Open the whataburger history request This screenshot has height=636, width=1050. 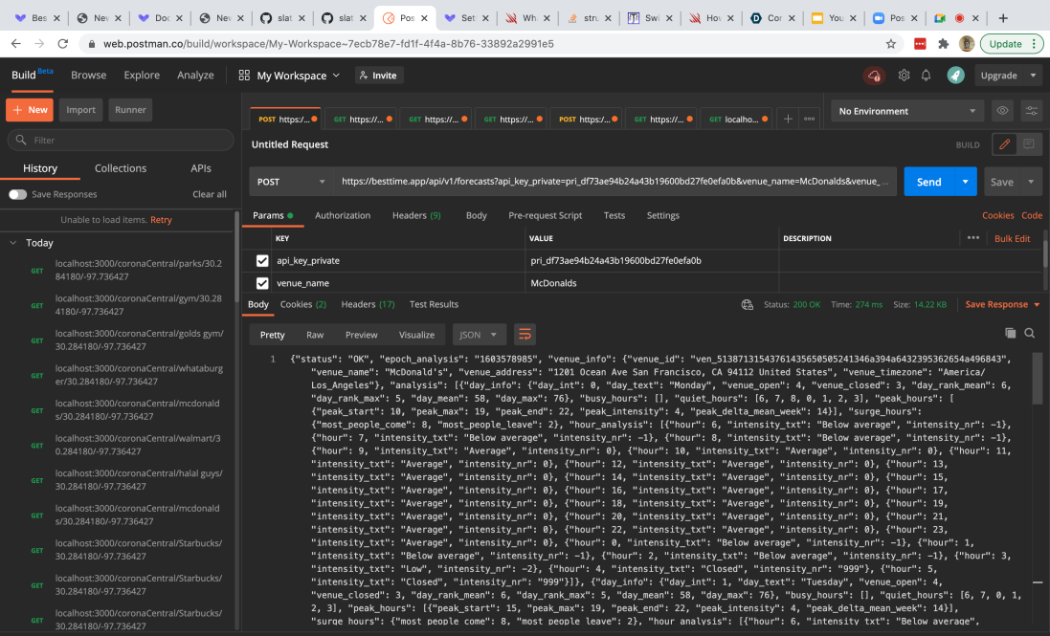tap(139, 375)
